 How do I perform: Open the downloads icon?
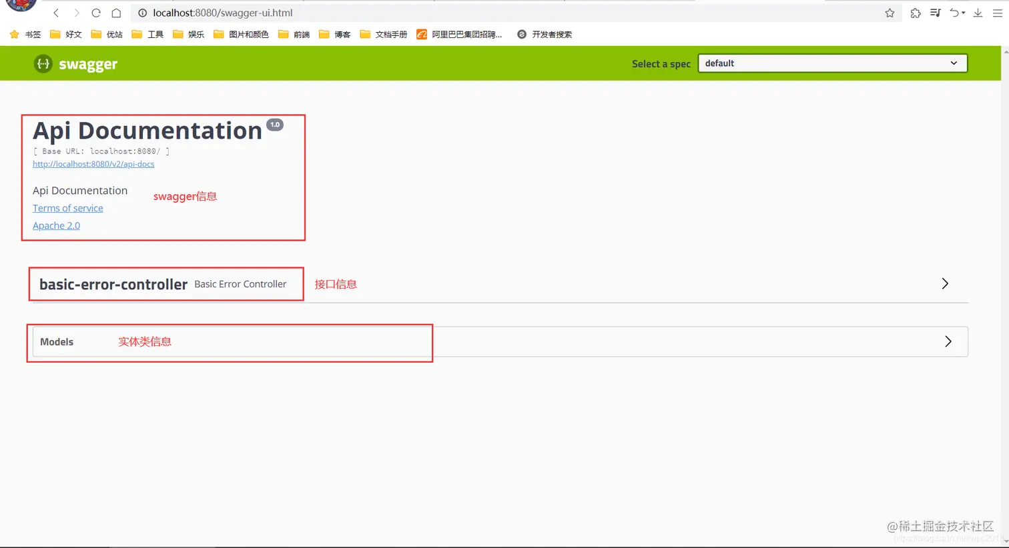pos(978,13)
